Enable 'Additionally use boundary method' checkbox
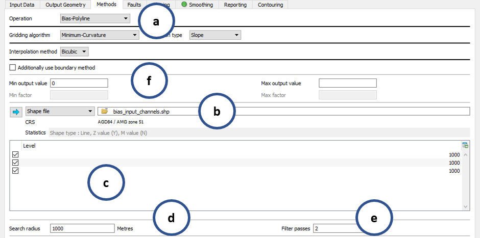This screenshot has height=238, width=480. click(x=13, y=67)
